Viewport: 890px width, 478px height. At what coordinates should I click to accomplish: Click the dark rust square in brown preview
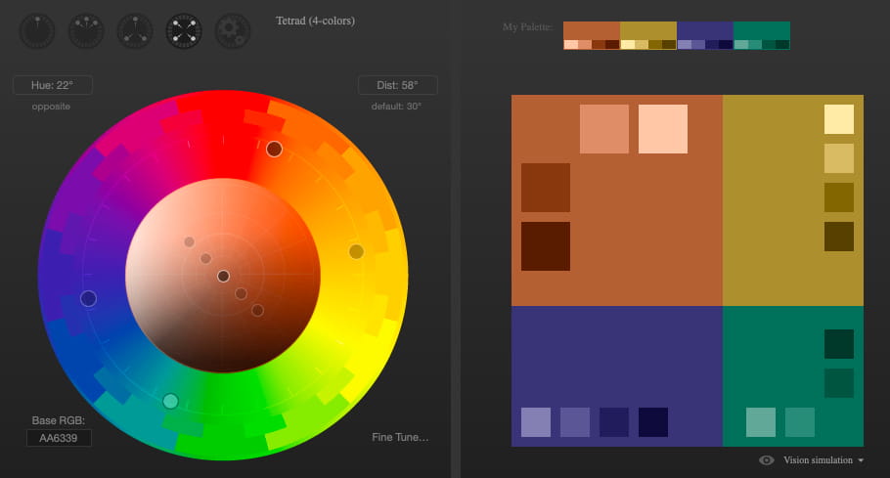546,188
